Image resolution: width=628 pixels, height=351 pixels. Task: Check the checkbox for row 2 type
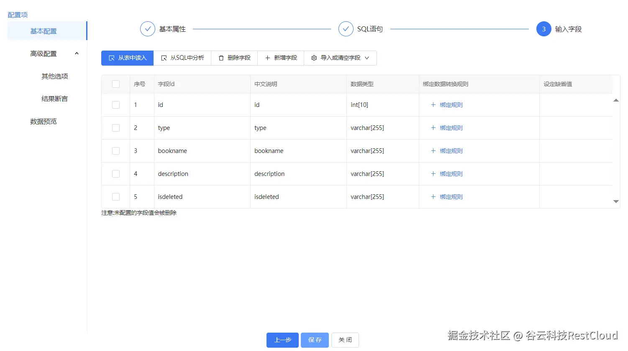[x=116, y=128]
